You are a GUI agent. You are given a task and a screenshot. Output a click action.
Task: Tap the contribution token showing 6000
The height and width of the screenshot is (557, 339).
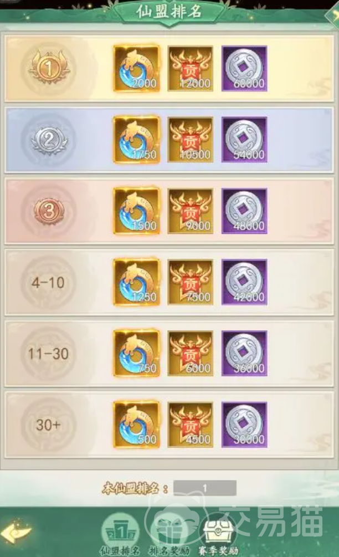[190, 354]
